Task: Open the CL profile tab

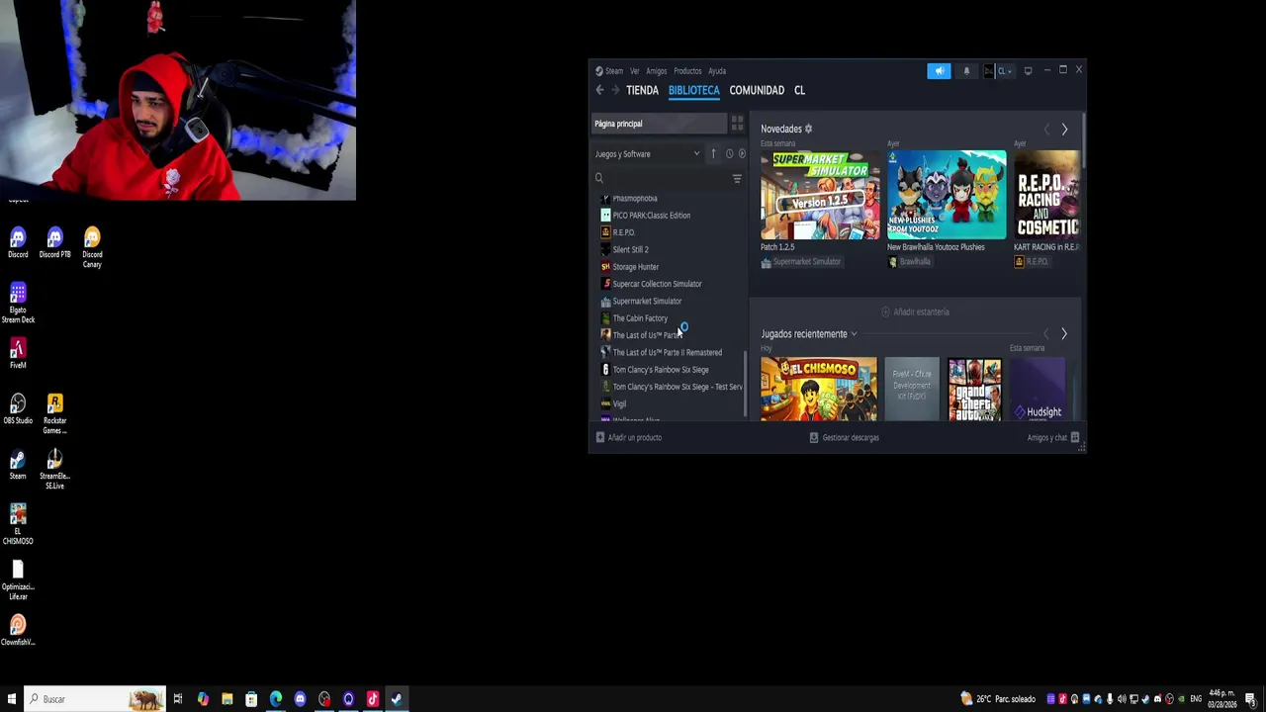Action: (x=799, y=90)
